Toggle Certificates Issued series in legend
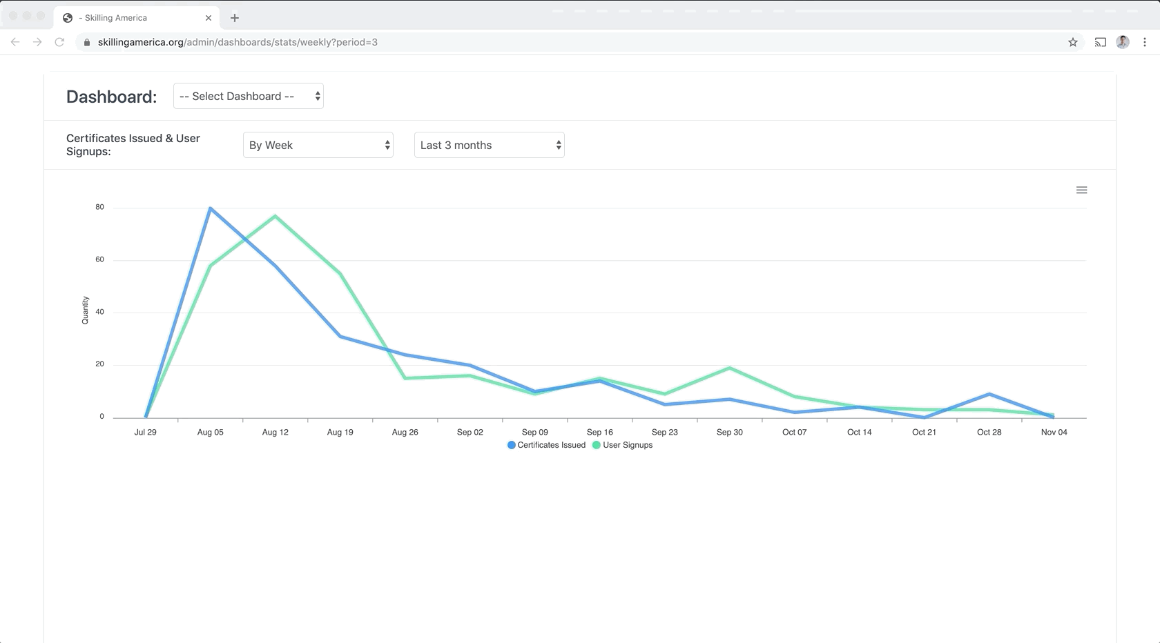The width and height of the screenshot is (1160, 643). [x=546, y=445]
